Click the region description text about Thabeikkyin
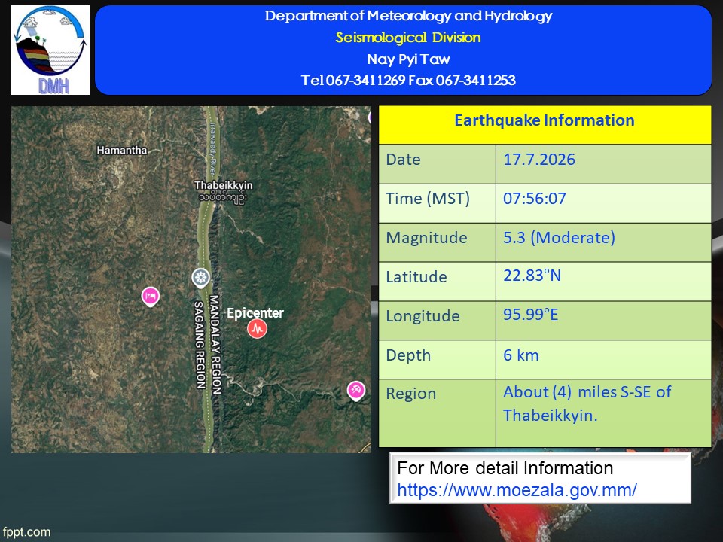Viewport: 723px width, 542px height. (587, 403)
